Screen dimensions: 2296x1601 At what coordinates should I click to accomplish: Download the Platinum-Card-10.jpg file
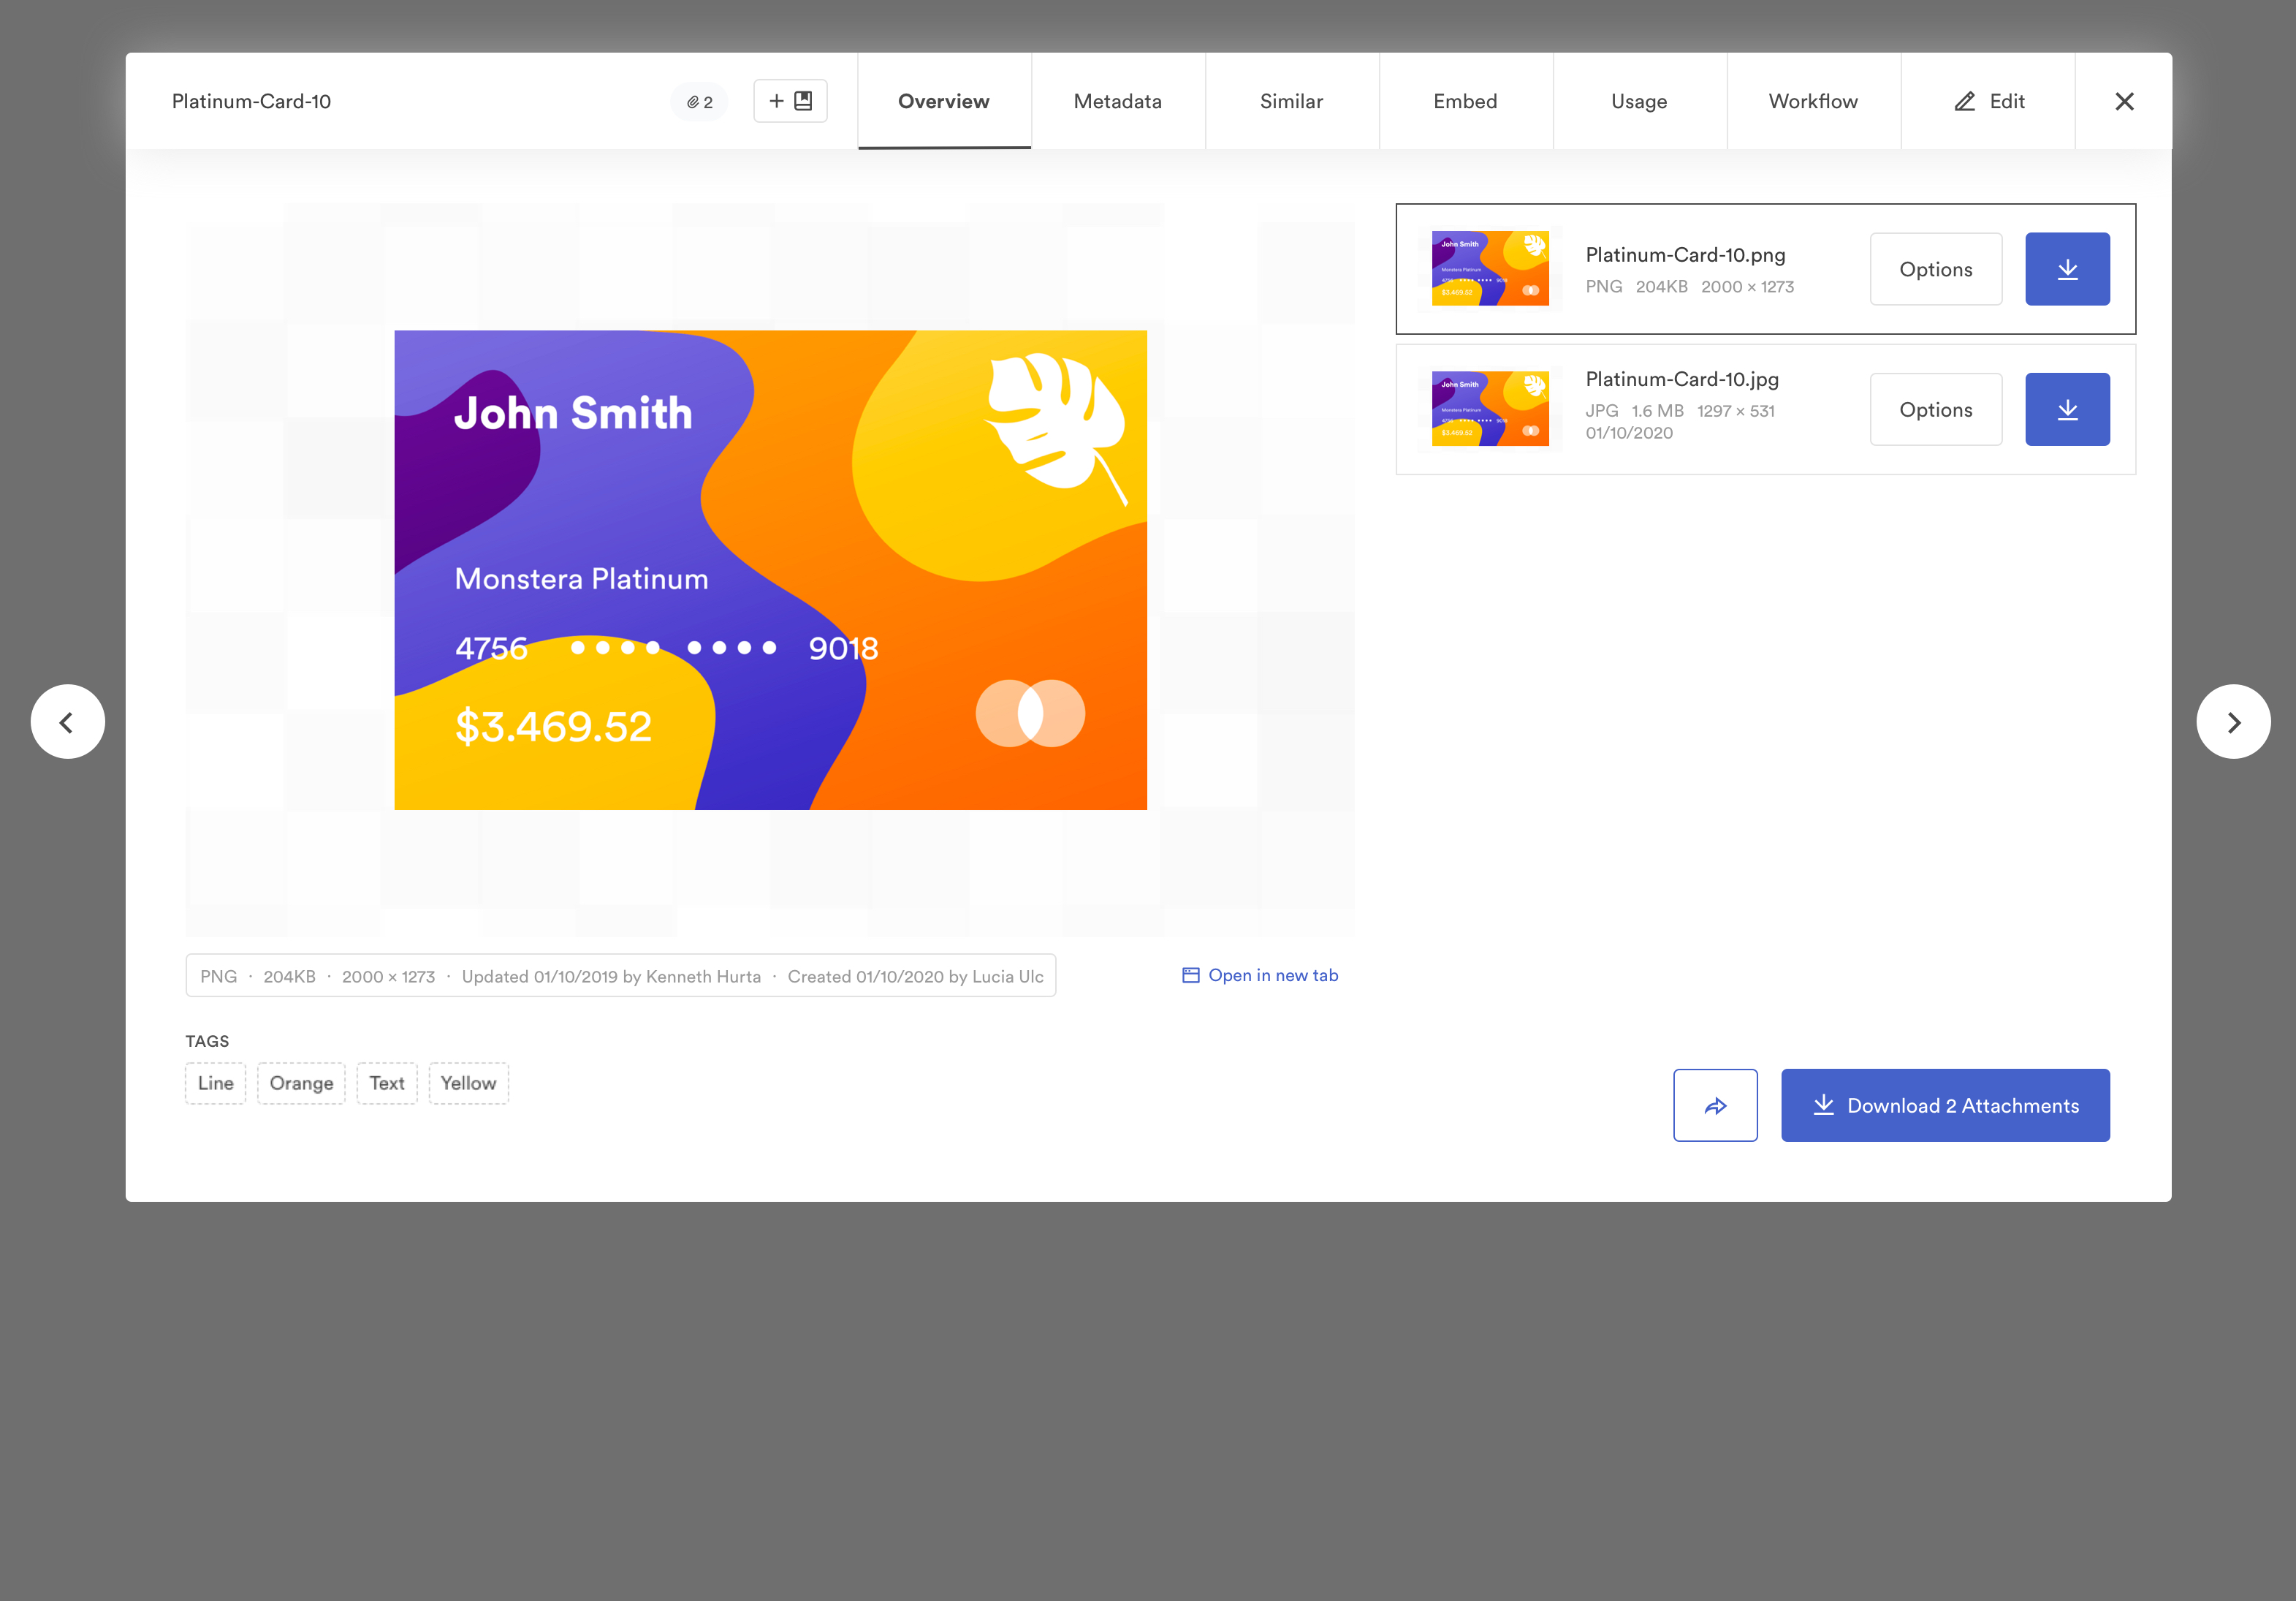2067,409
